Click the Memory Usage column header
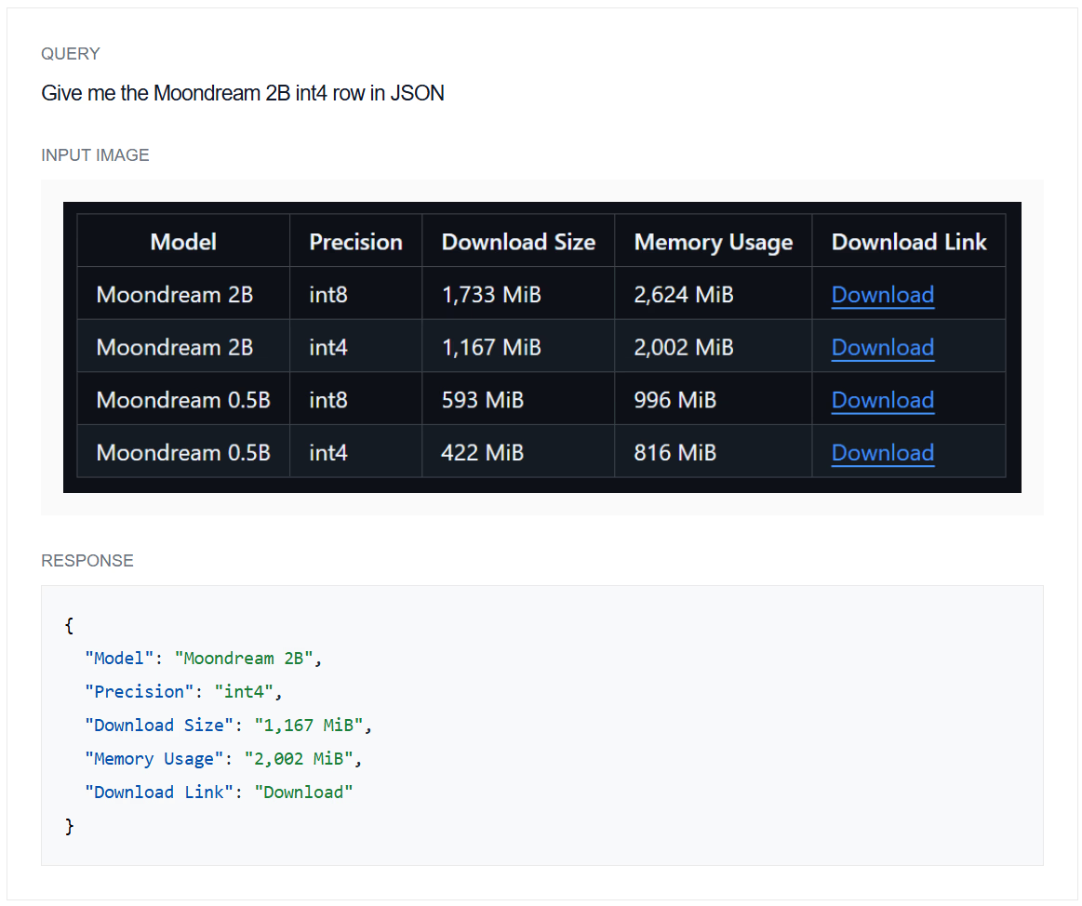 pyautogui.click(x=712, y=241)
